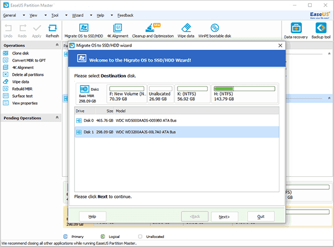Click the wizard Help button
334x247 pixels.
92,216
